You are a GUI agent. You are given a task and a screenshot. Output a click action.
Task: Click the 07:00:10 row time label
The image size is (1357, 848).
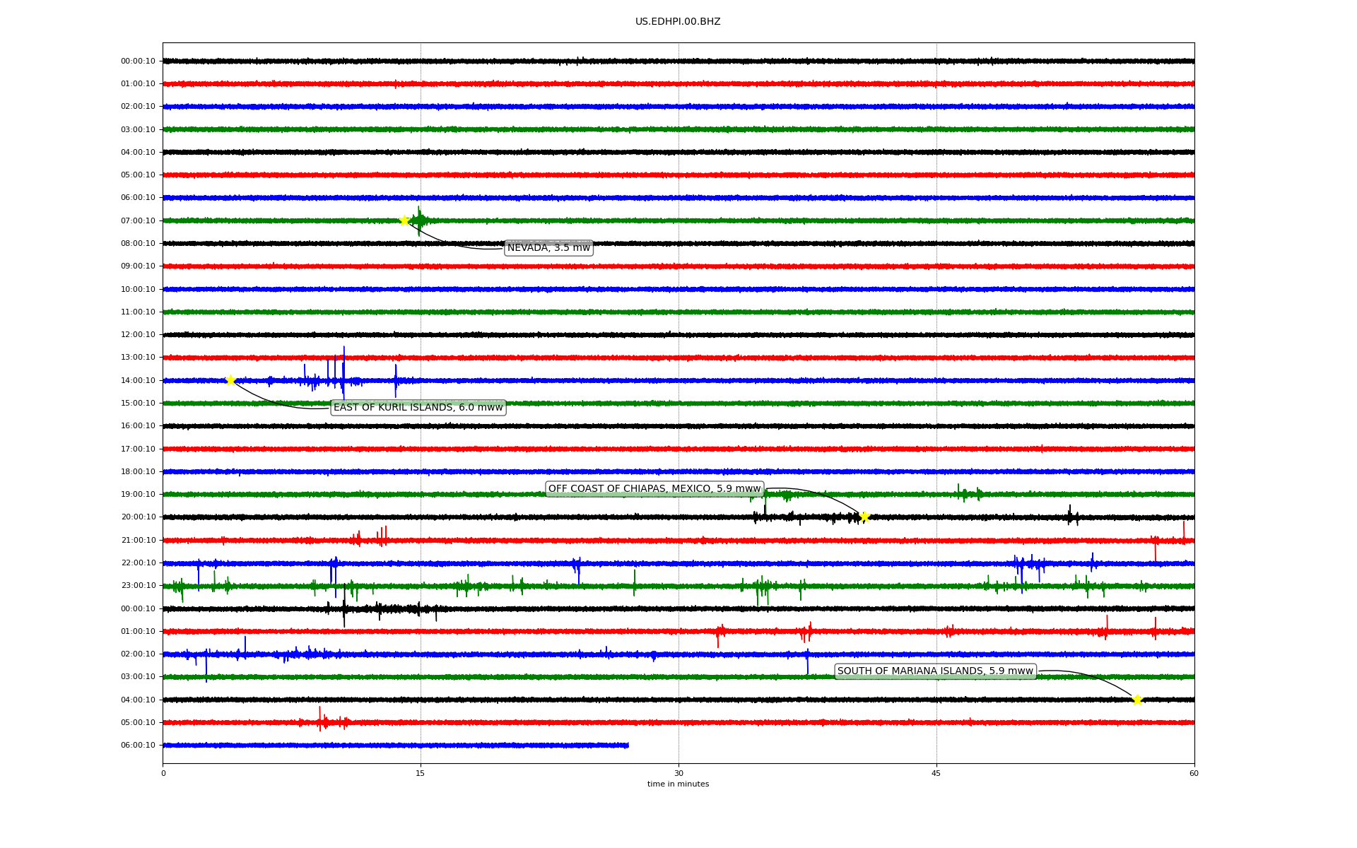point(138,221)
